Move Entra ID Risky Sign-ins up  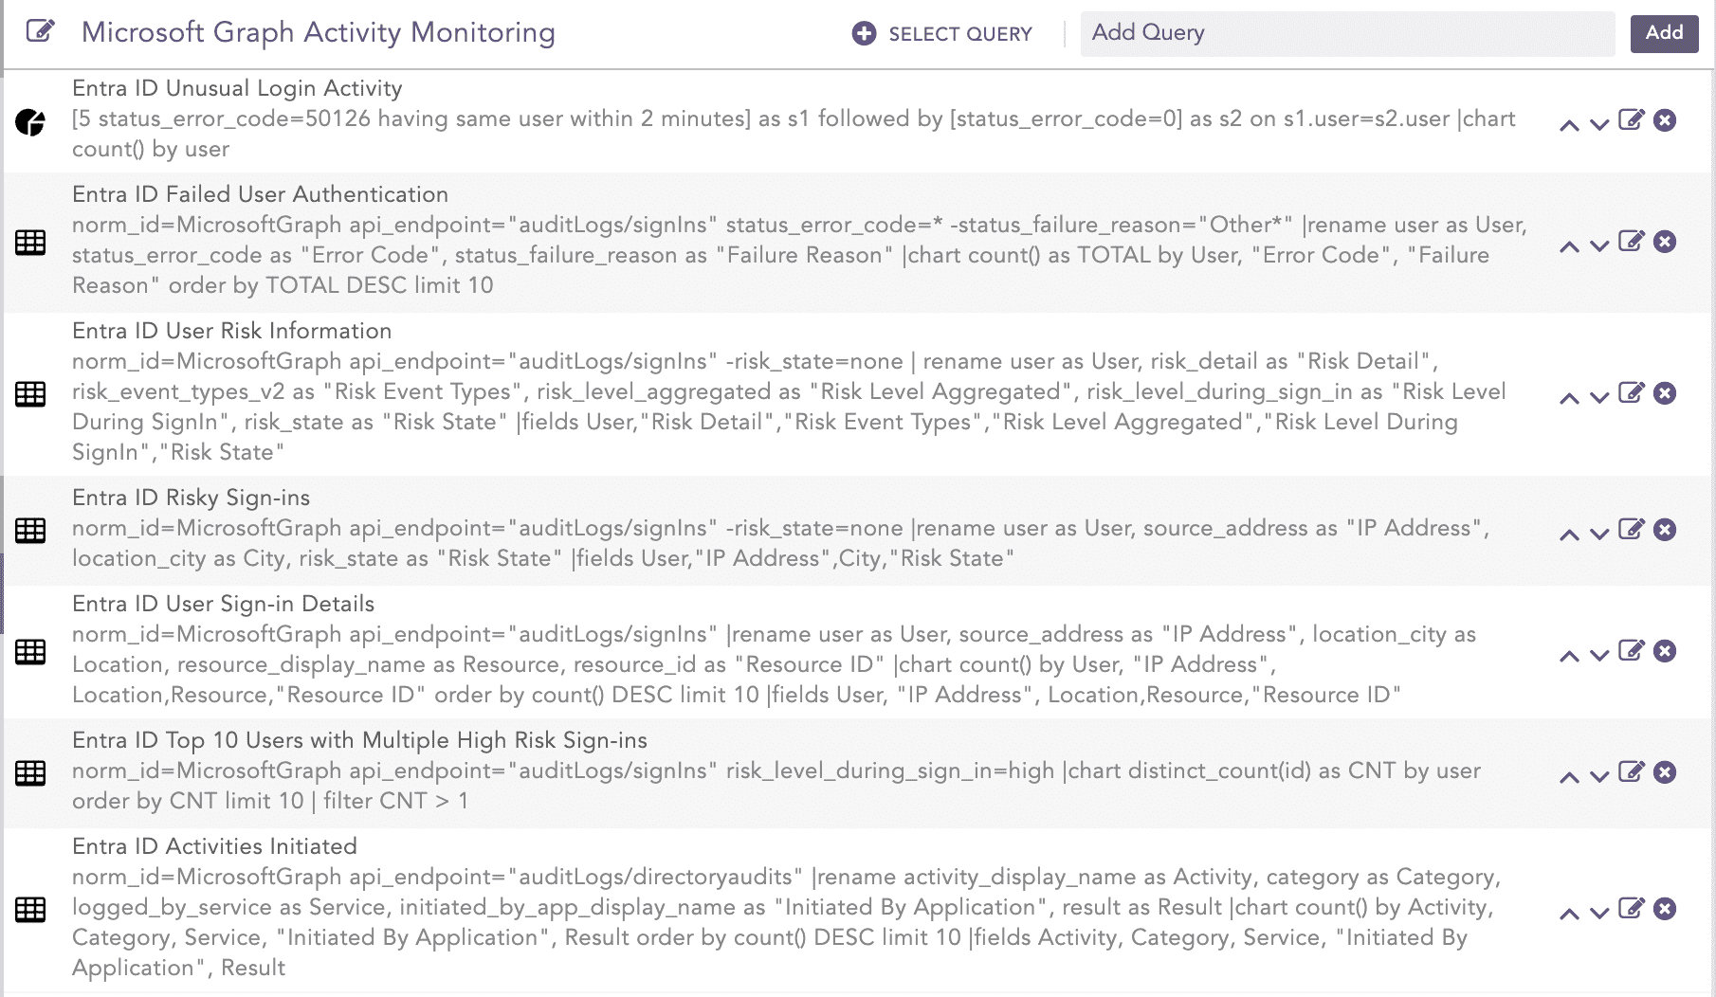(x=1569, y=534)
